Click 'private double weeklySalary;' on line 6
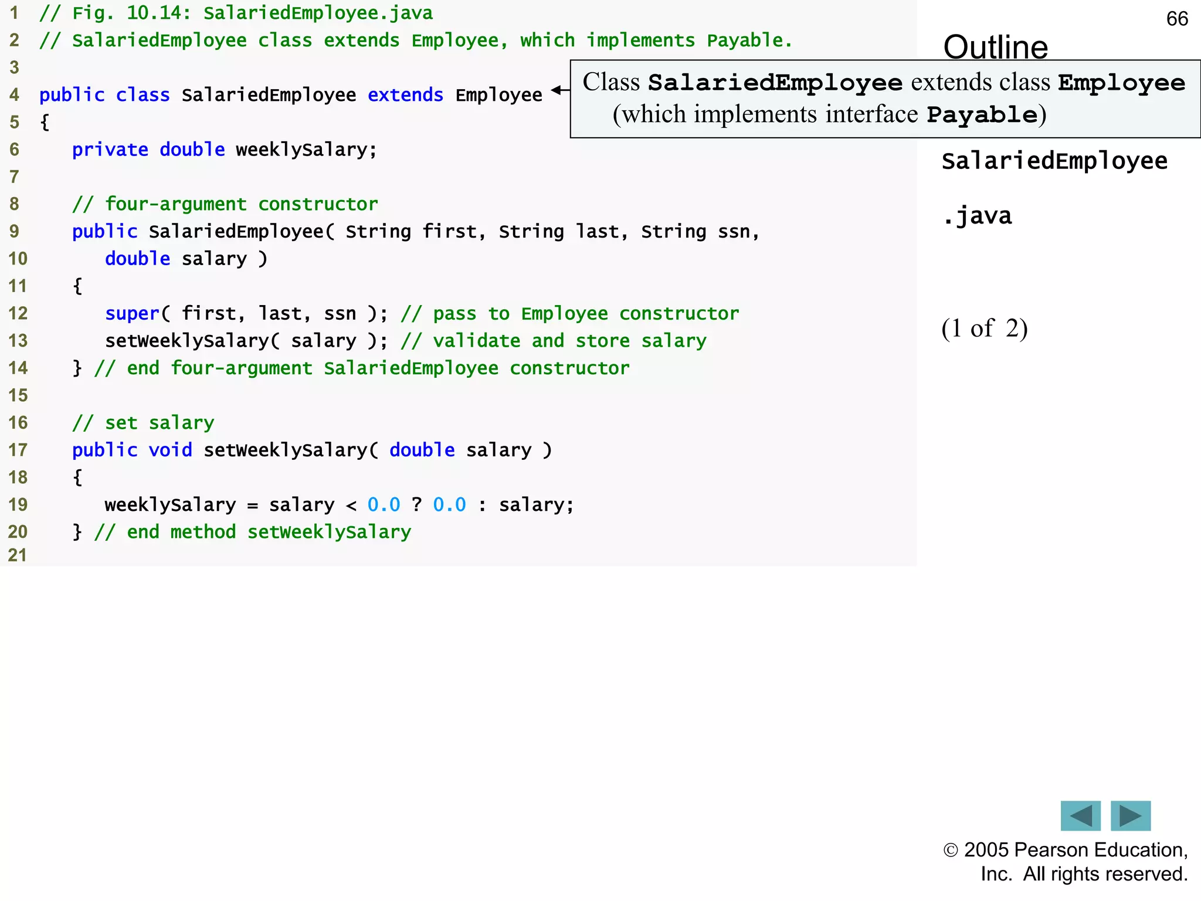The width and height of the screenshot is (1201, 901). tap(225, 150)
